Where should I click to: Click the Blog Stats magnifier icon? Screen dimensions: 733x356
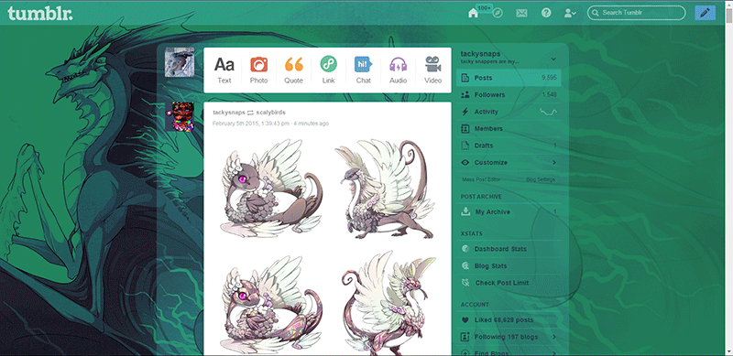[x=465, y=265]
